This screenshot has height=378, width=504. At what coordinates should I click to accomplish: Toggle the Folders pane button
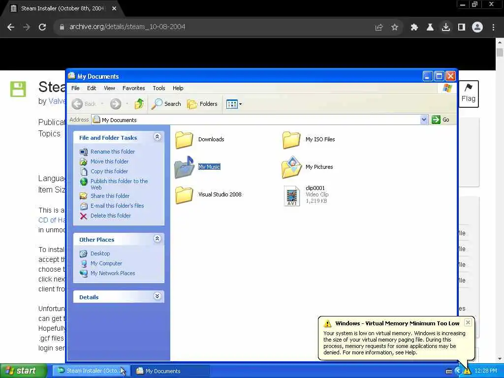point(202,103)
